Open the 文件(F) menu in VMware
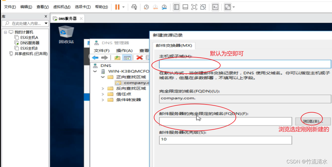The height and width of the screenshot is (167, 332). coord(10,7)
